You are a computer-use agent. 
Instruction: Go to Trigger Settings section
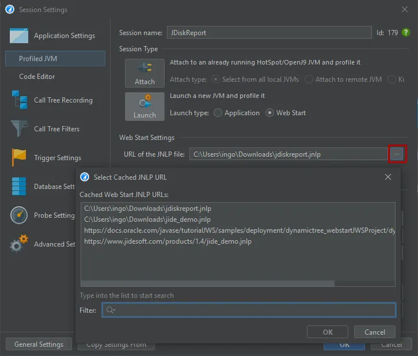[x=58, y=158]
